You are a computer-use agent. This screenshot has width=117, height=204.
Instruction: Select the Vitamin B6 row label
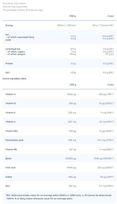[x=11, y=149]
